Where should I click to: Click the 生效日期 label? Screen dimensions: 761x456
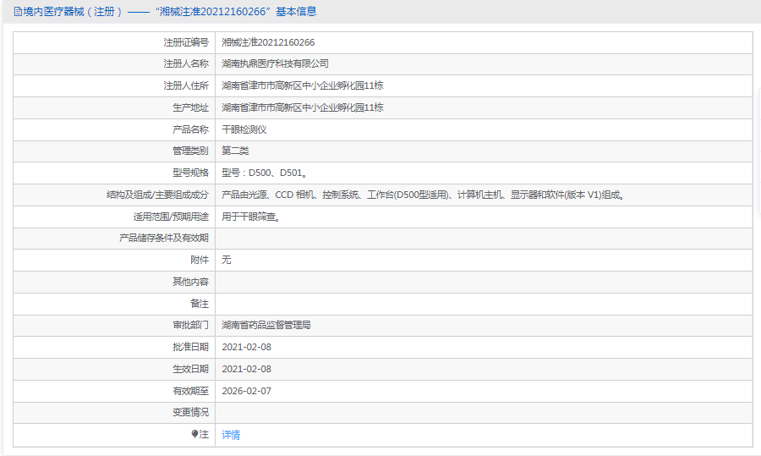pyautogui.click(x=191, y=369)
